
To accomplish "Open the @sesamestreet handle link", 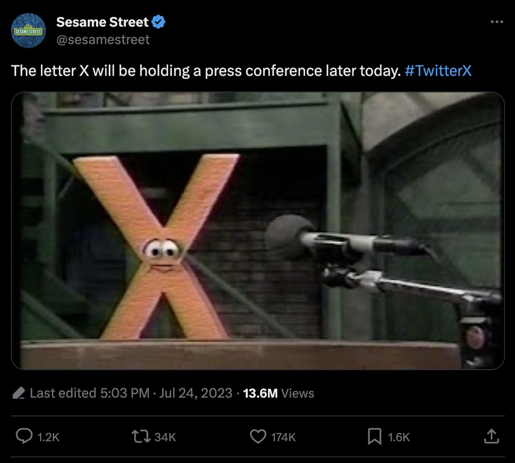I will (x=103, y=39).
